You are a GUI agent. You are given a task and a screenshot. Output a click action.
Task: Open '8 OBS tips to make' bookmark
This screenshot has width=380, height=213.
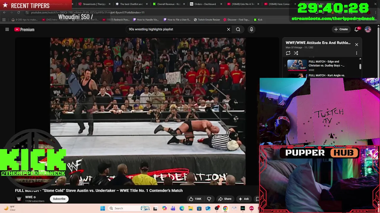pyautogui.click(x=25, y=20)
